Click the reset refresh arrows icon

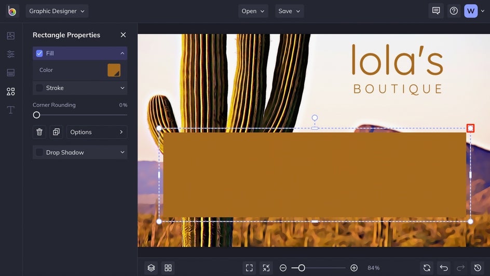click(x=427, y=268)
